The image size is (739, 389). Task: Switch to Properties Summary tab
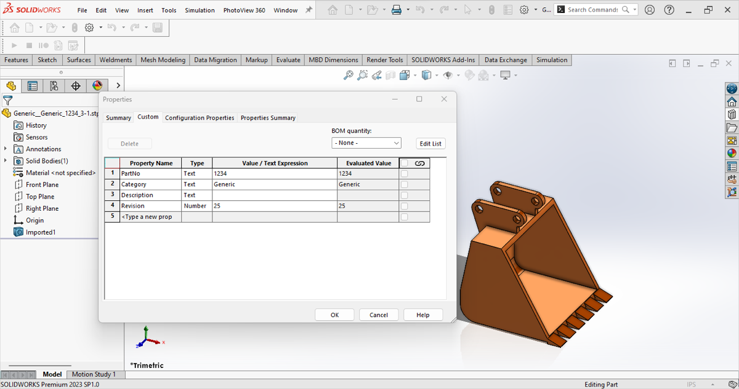tap(268, 118)
